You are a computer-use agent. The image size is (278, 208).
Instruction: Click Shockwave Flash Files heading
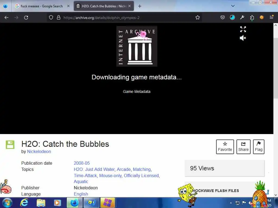pos(216,191)
